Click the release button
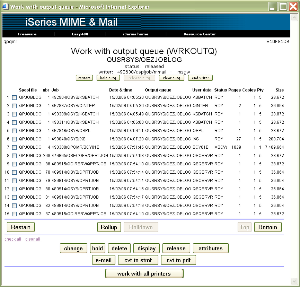 coord(176,248)
